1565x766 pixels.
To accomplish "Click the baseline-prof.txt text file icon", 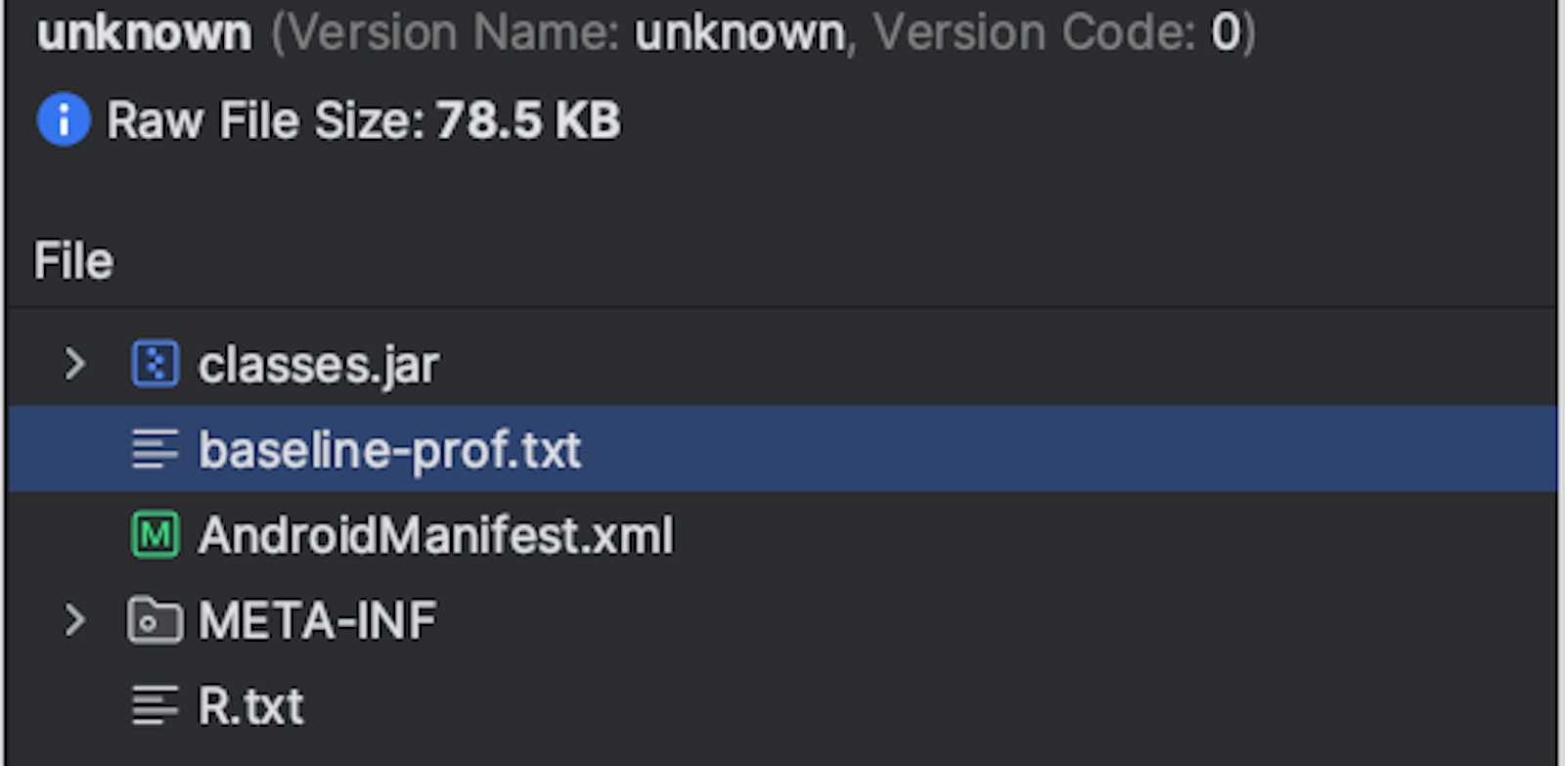I will pos(156,450).
